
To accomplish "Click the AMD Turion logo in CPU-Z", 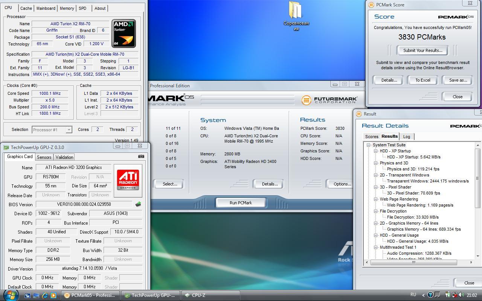I will (124, 34).
